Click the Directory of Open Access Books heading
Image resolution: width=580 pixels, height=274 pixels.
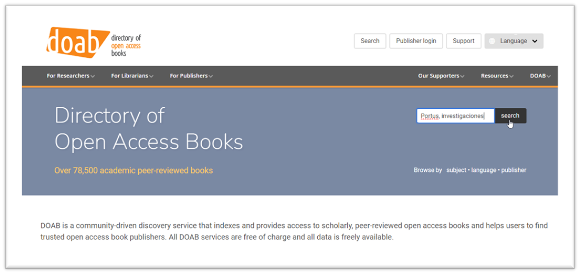(148, 129)
